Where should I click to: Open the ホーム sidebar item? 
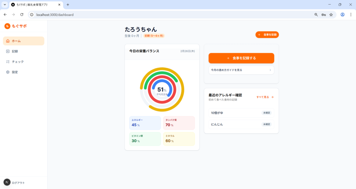(24, 41)
